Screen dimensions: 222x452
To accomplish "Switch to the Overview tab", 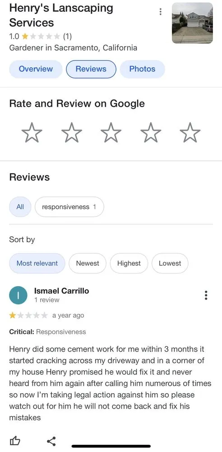I will [x=36, y=69].
